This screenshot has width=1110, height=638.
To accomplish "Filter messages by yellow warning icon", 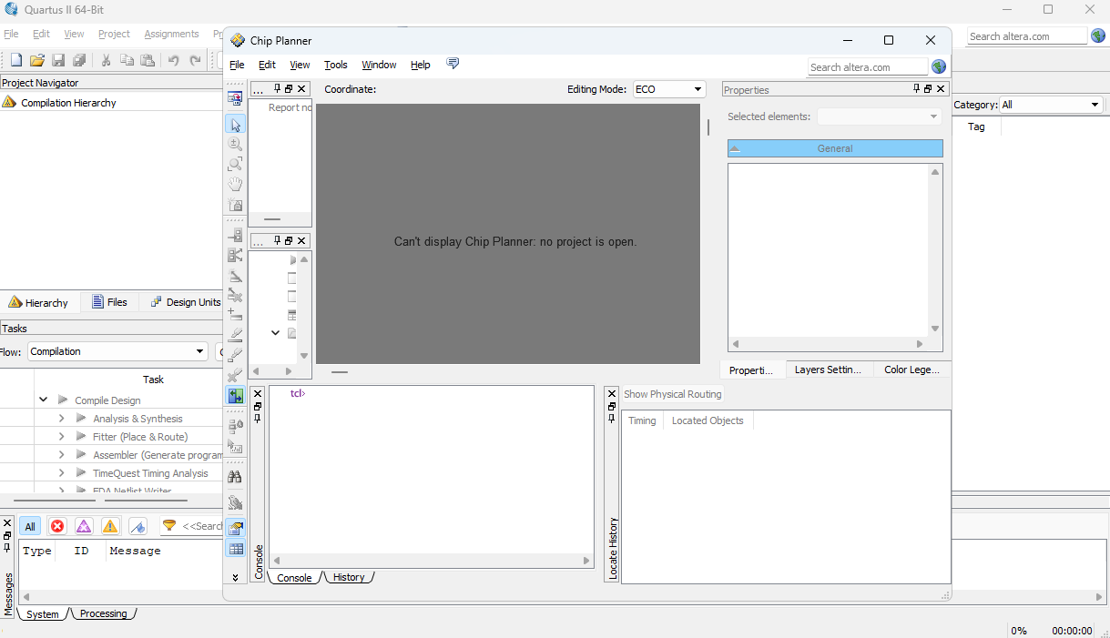I will coord(110,526).
